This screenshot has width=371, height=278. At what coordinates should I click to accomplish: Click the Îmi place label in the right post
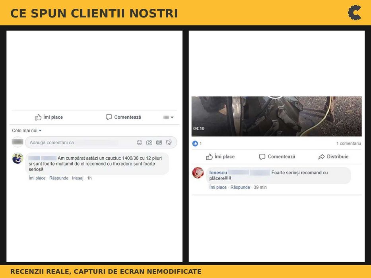[x=225, y=156]
